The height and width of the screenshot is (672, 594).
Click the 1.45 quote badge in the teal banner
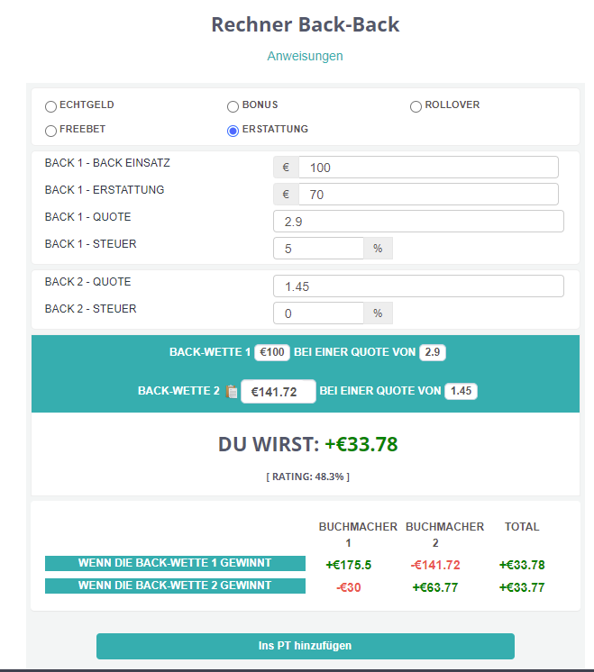[461, 391]
